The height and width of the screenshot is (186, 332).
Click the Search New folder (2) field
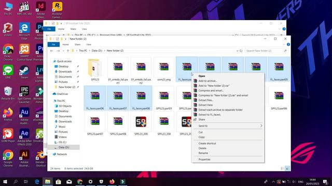tap(267, 51)
